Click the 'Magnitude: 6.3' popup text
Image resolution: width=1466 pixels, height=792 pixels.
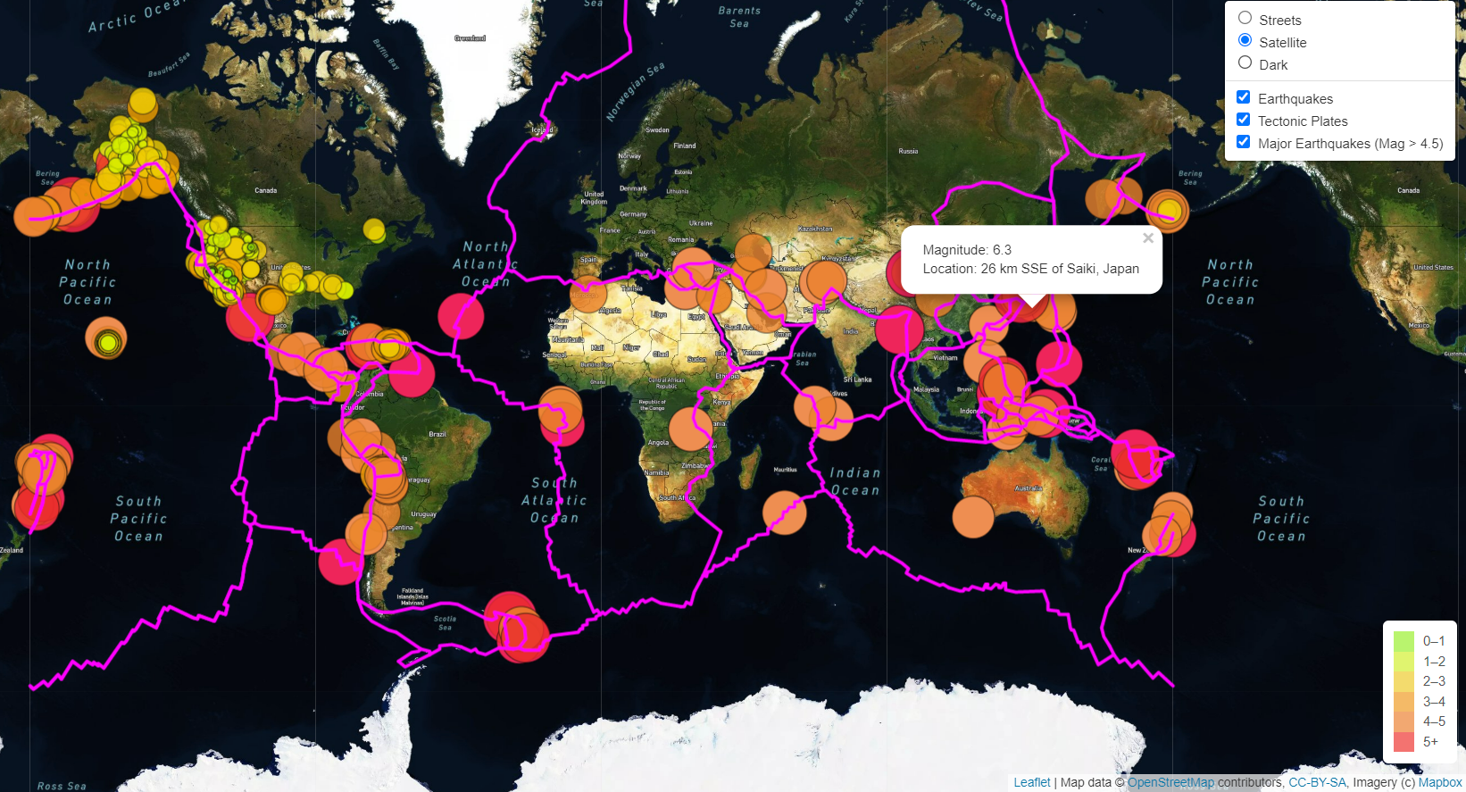[967, 250]
